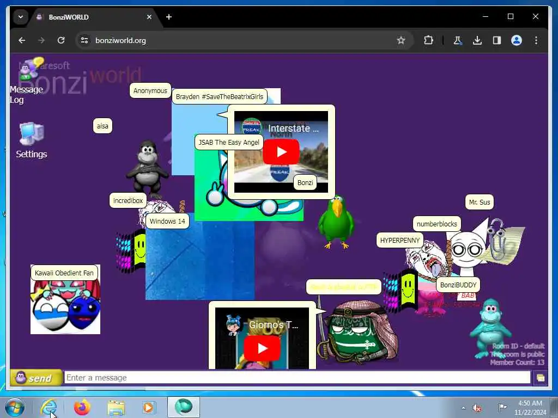
Task: Launch Firefox from taskbar
Action: pyautogui.click(x=82, y=407)
